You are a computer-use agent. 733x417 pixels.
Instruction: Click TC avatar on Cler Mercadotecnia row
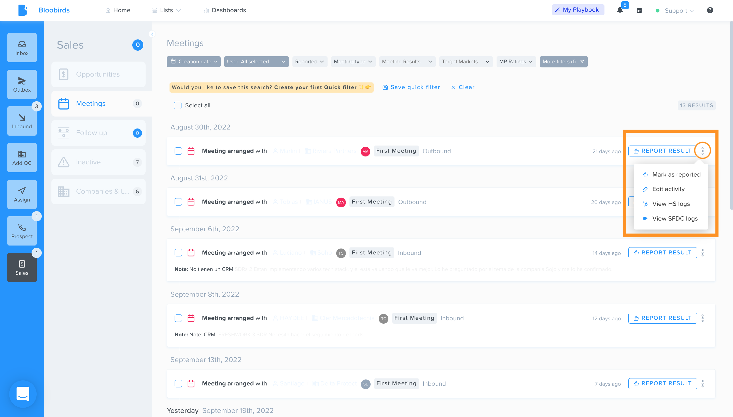pyautogui.click(x=383, y=319)
